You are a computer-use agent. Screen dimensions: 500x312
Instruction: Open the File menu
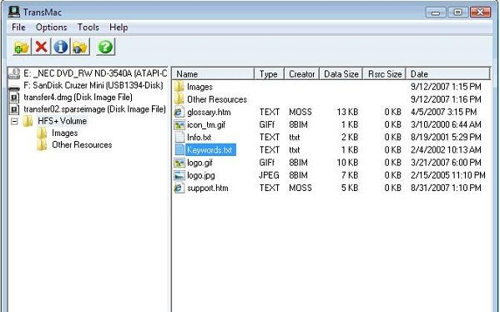(x=18, y=28)
